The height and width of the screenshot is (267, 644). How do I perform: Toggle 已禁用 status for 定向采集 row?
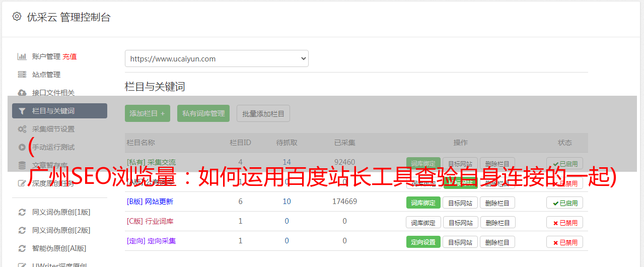565,242
